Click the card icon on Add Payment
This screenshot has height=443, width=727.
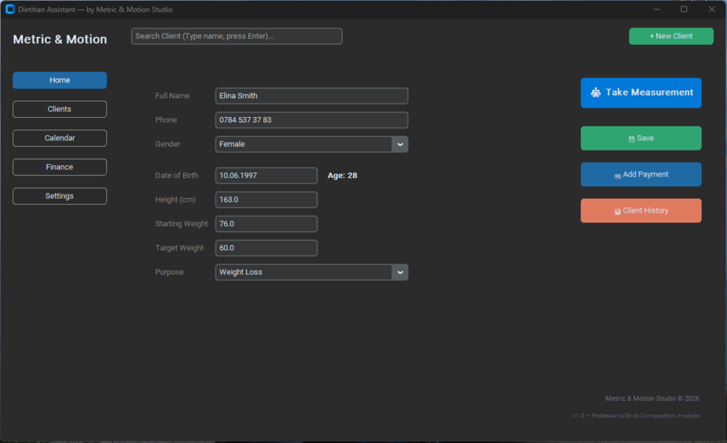pos(618,176)
